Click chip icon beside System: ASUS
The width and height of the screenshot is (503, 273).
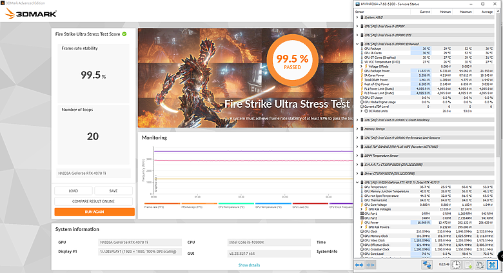(x=362, y=17)
